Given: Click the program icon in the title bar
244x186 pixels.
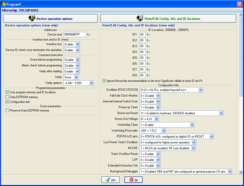Looking at the screenshot, I should tap(3, 4).
